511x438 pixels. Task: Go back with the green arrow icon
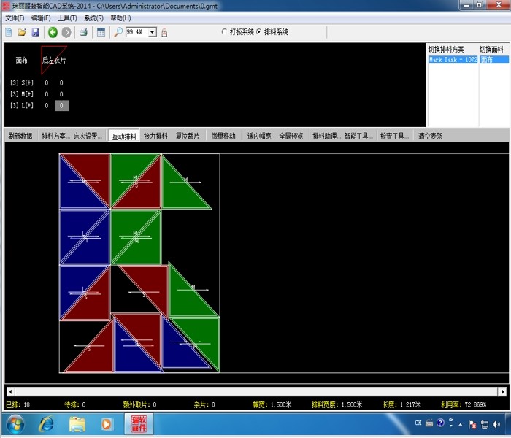point(53,32)
